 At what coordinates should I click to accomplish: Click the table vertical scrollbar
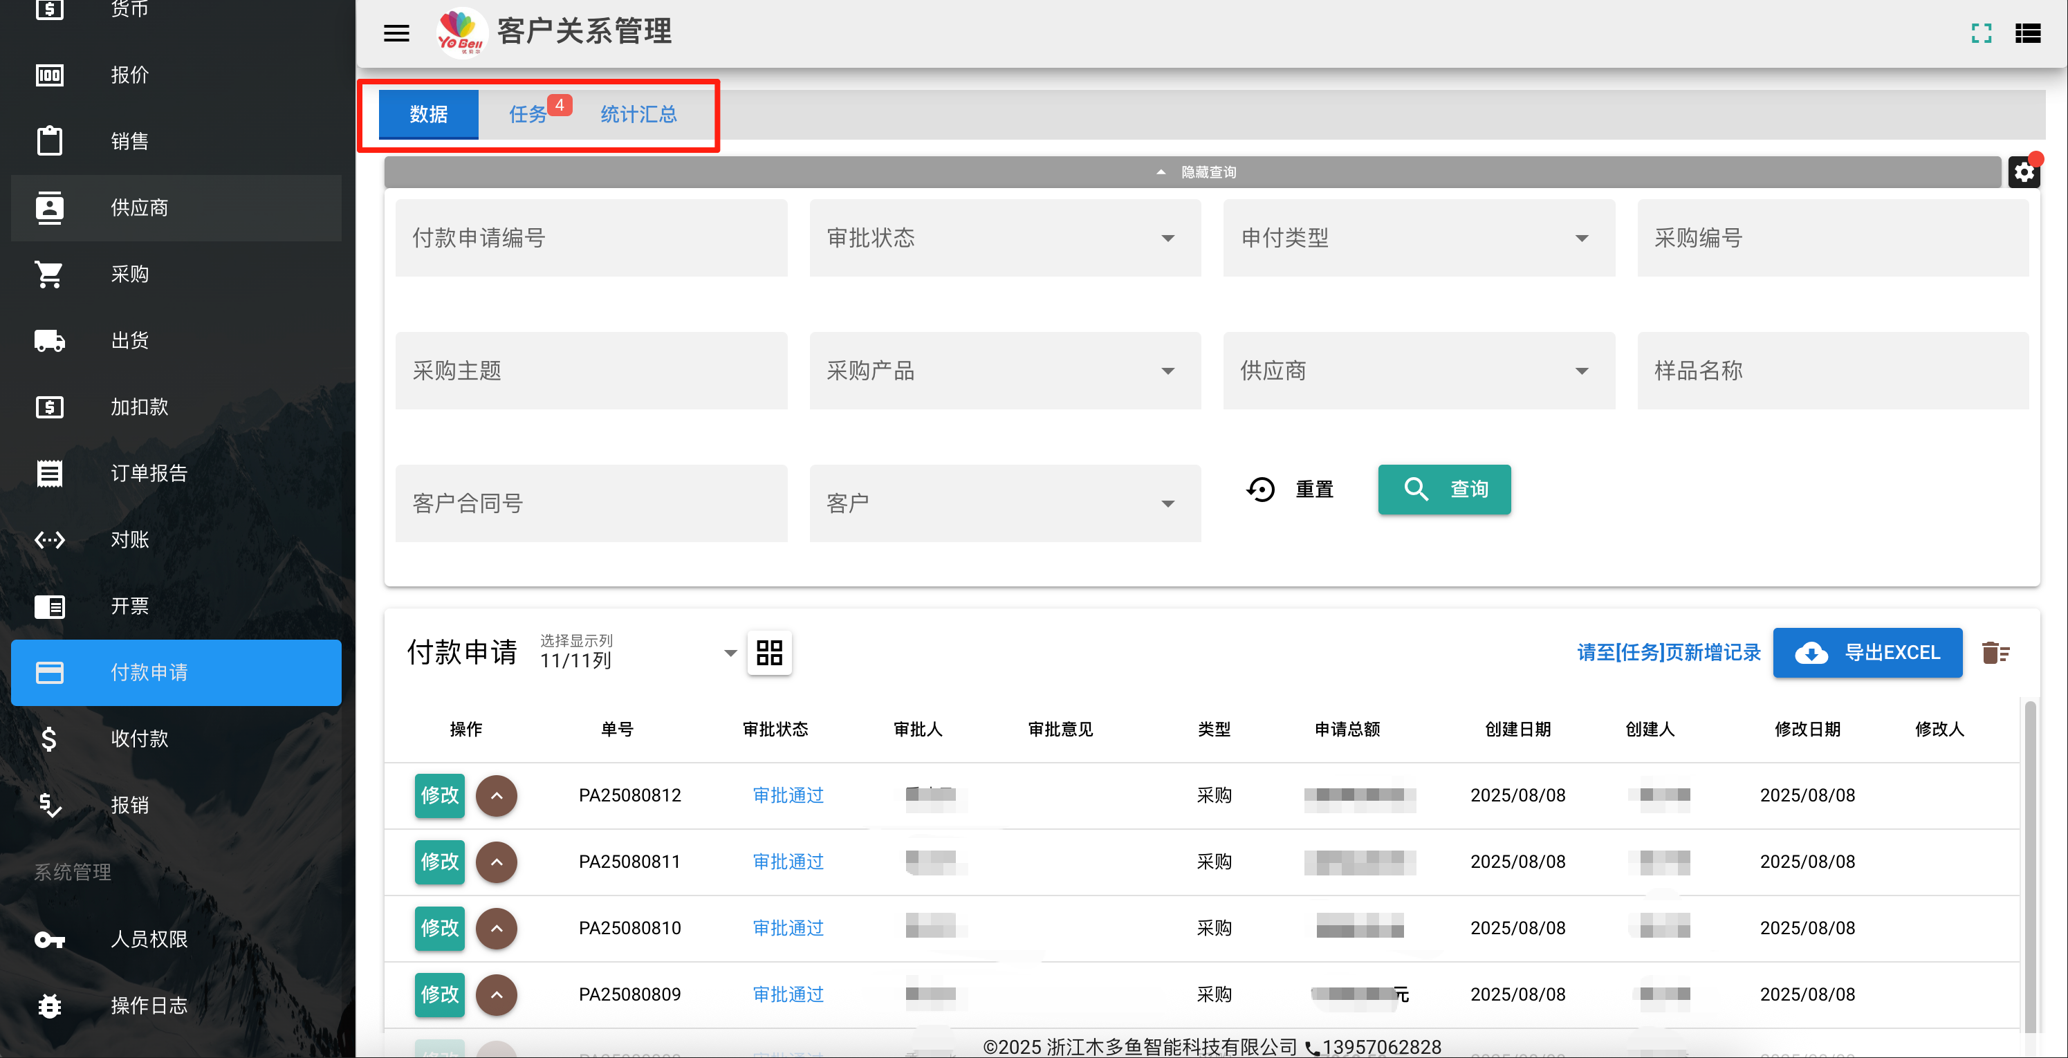2029,867
